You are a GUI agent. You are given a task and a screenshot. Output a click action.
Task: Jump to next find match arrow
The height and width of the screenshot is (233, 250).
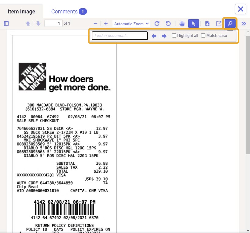[x=164, y=36]
